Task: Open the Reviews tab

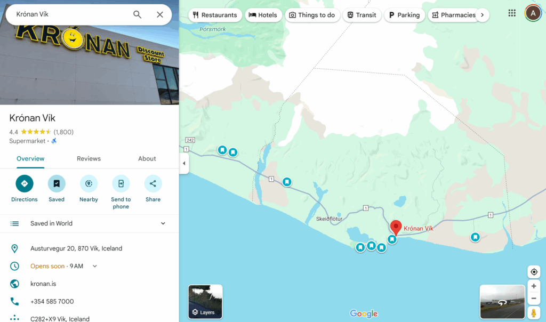Action: tap(89, 159)
